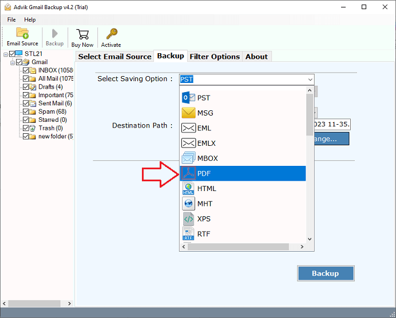This screenshot has width=396, height=318.
Task: Close the Select Saving Option dropdown arrow
Action: (310, 79)
